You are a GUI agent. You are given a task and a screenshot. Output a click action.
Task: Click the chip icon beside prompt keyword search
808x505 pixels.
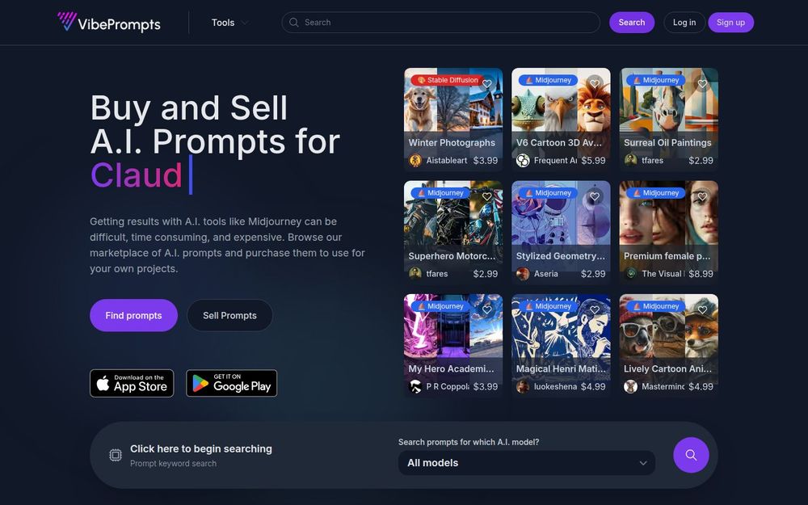coord(116,455)
